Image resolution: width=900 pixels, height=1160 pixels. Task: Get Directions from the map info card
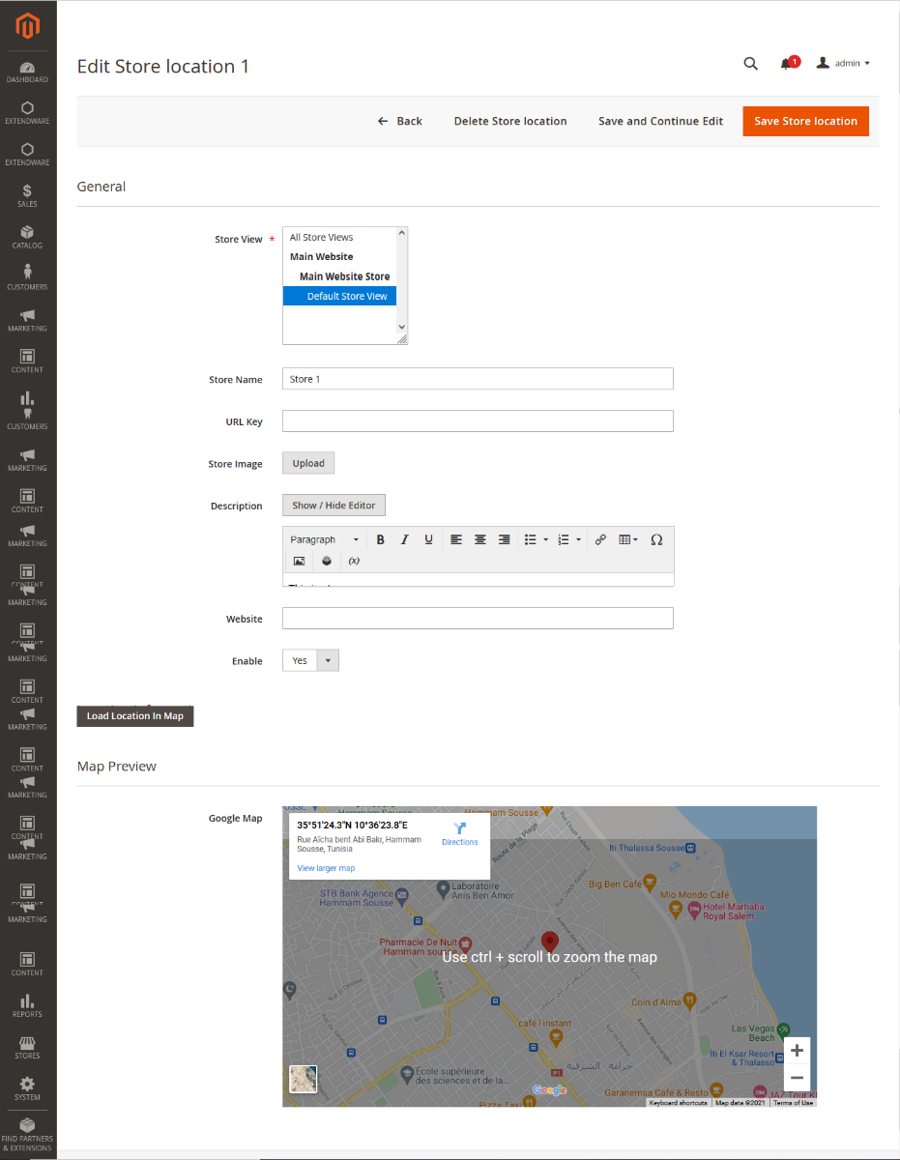click(460, 834)
